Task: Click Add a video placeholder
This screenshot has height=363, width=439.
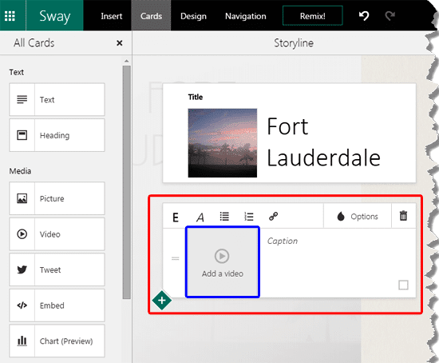Action: pos(223,261)
